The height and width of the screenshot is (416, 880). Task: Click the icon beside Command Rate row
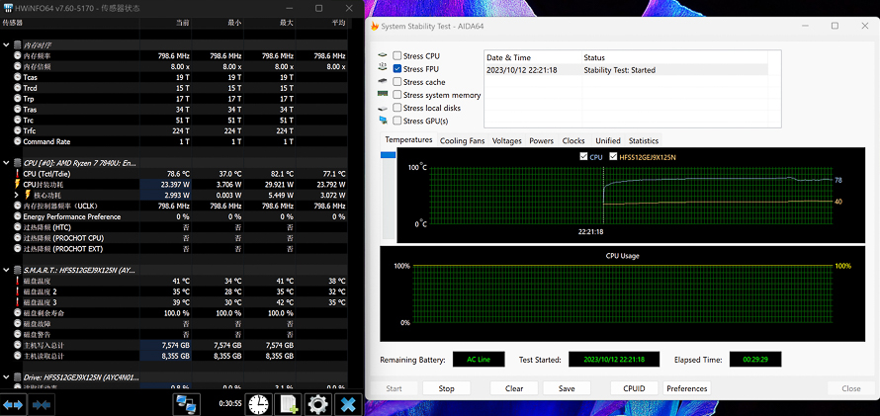click(18, 142)
